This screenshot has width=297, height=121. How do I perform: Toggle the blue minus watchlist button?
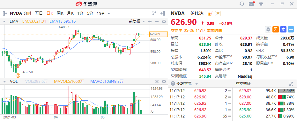click(291, 29)
